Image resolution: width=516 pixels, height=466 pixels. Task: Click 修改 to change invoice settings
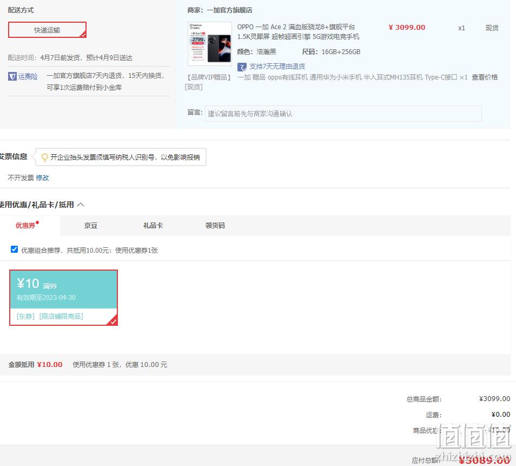pyautogui.click(x=42, y=178)
